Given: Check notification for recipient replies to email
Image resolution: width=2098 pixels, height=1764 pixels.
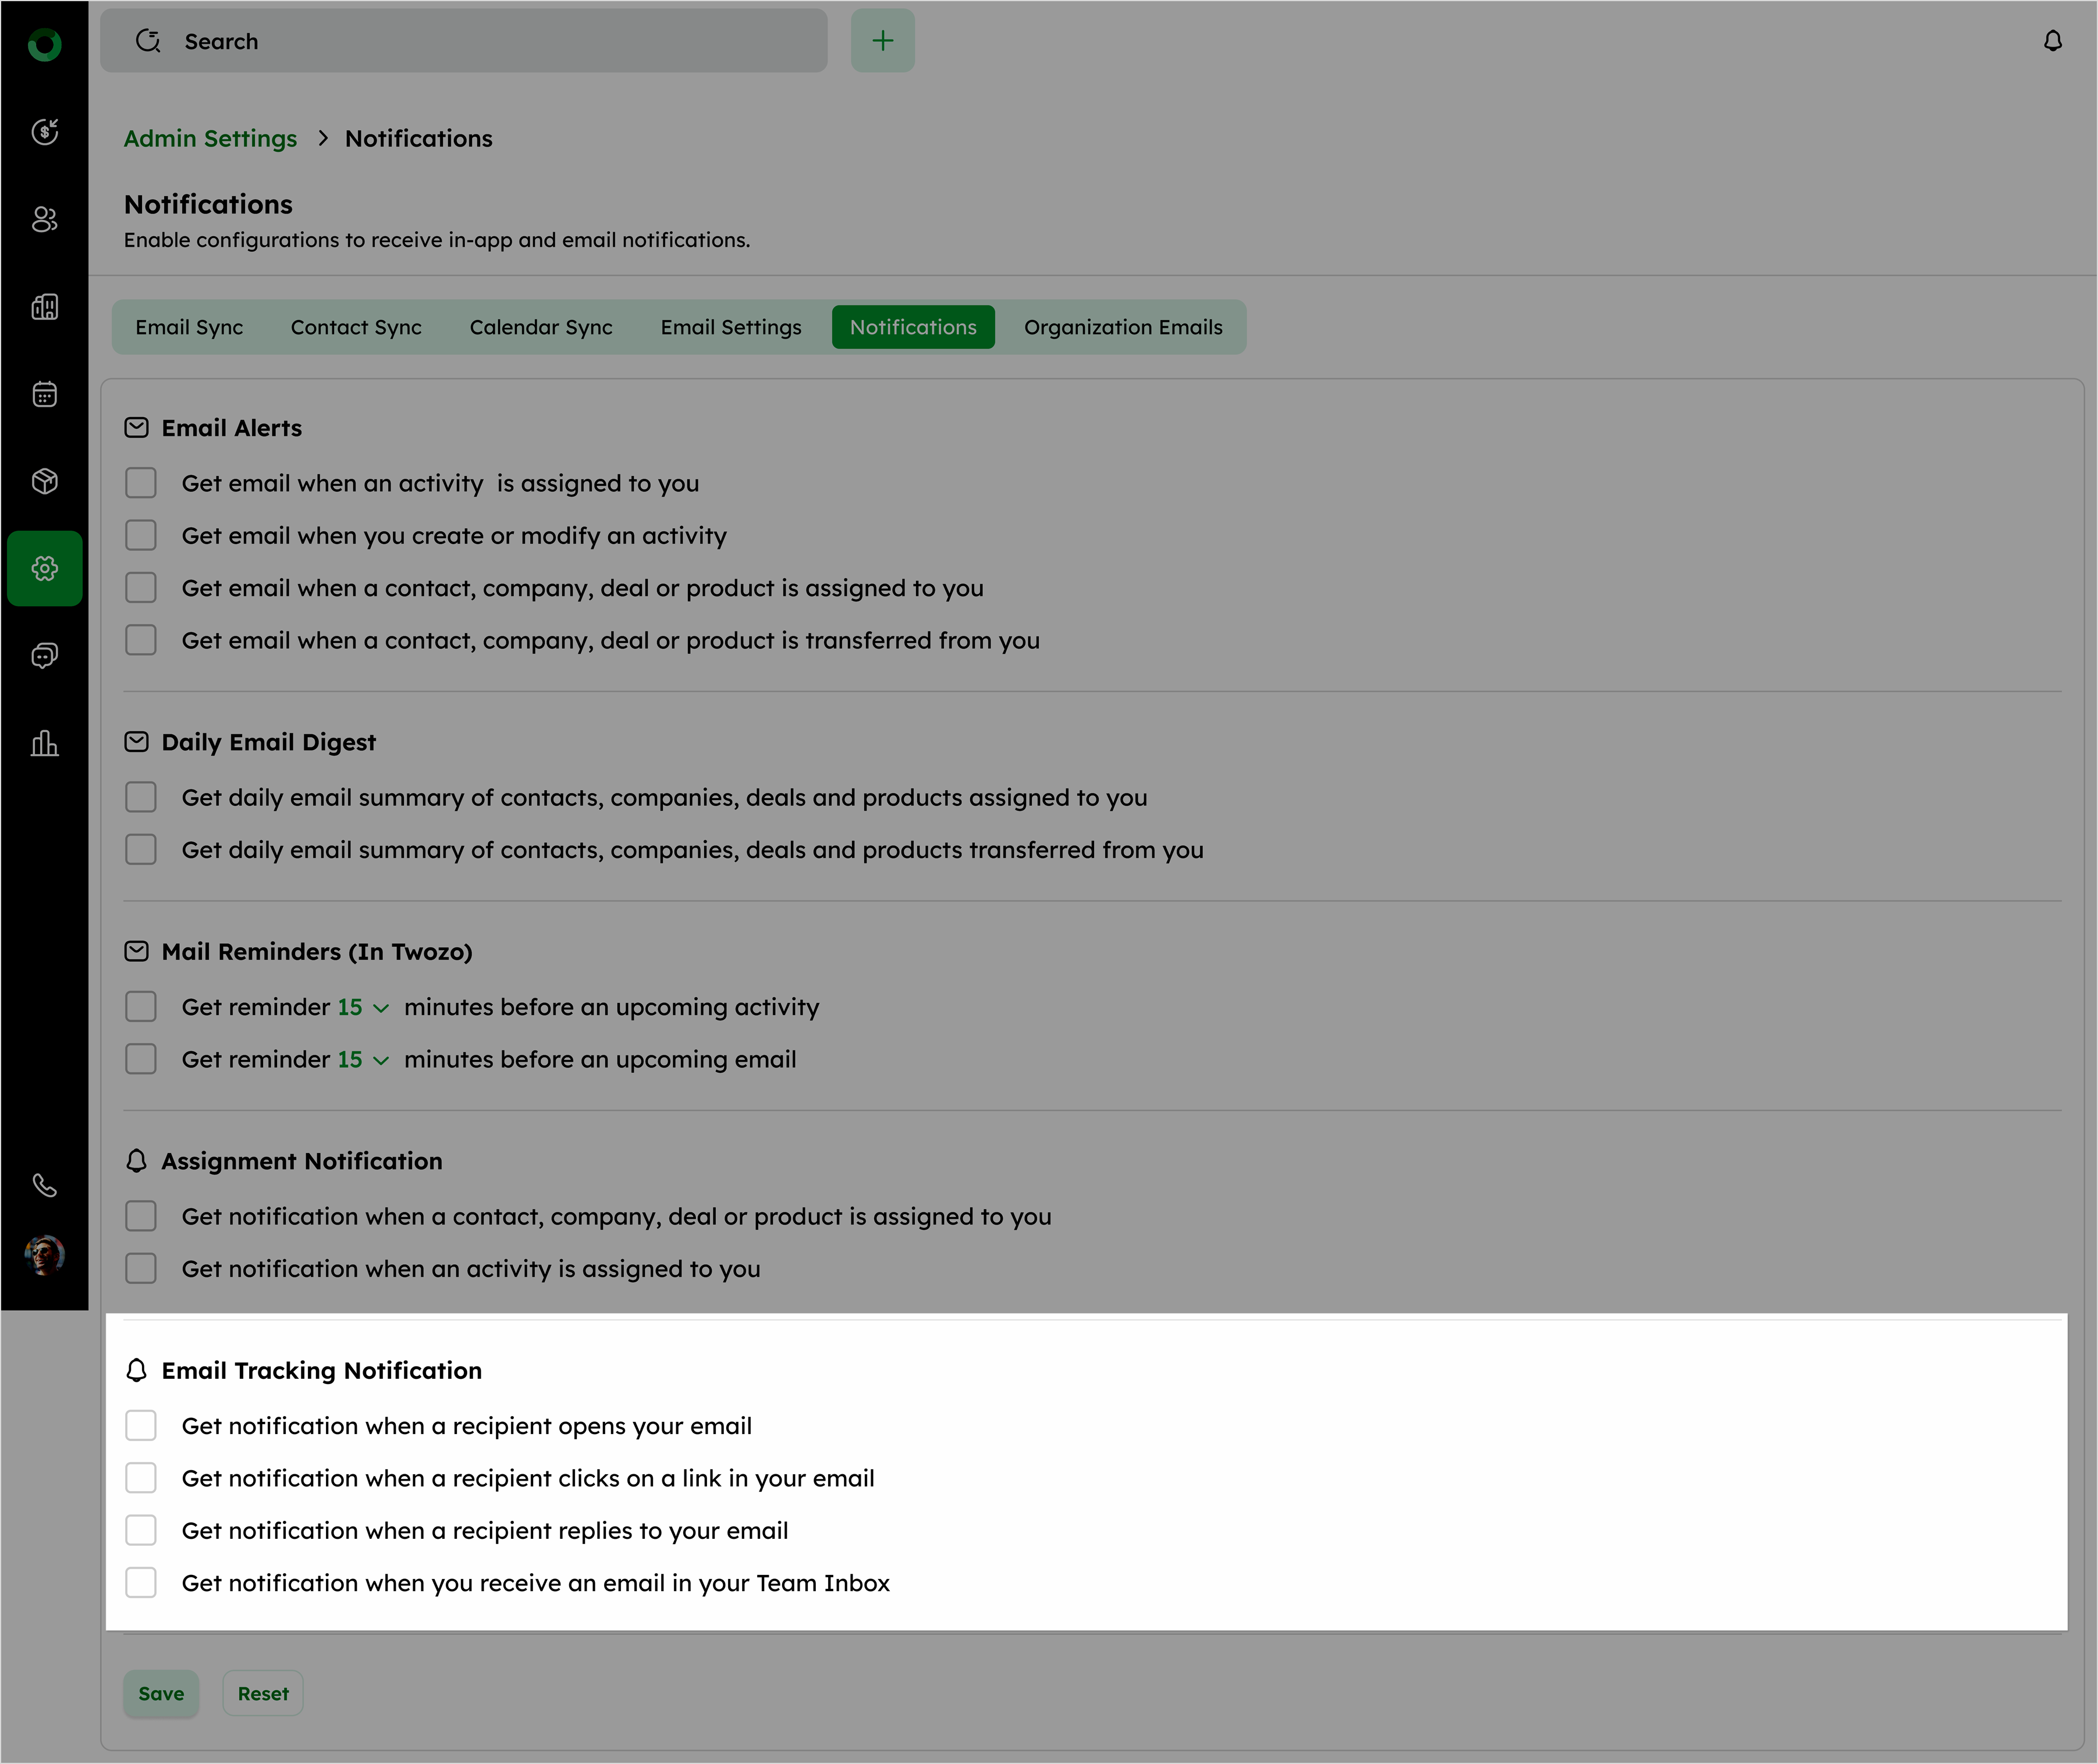Looking at the screenshot, I should [141, 1530].
